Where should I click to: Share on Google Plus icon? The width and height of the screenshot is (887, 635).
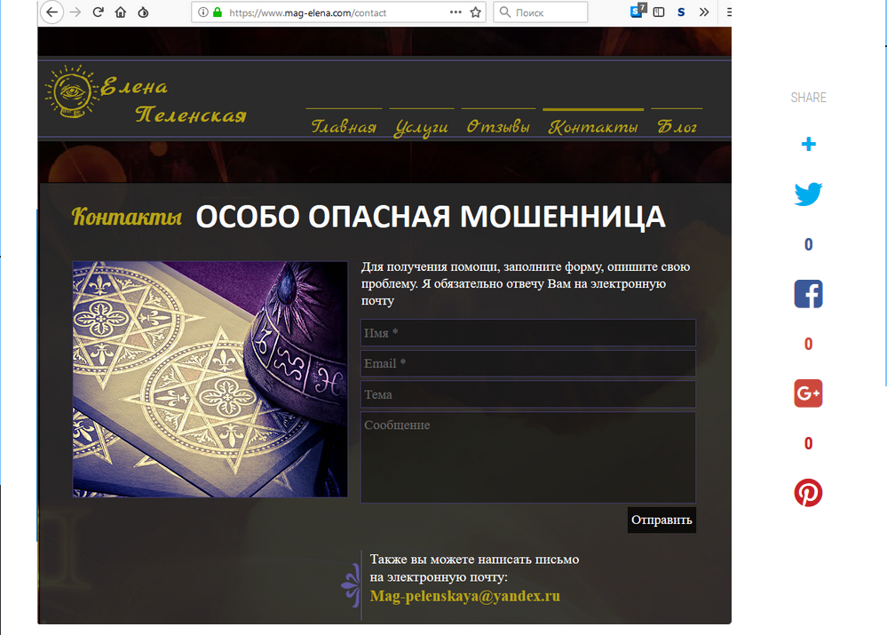pos(808,393)
